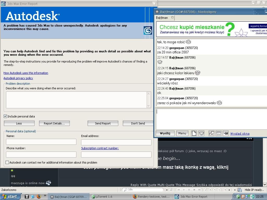Switch to the Ba(r)tman chat tab
The height and width of the screenshot is (200, 267).
[x=162, y=18]
